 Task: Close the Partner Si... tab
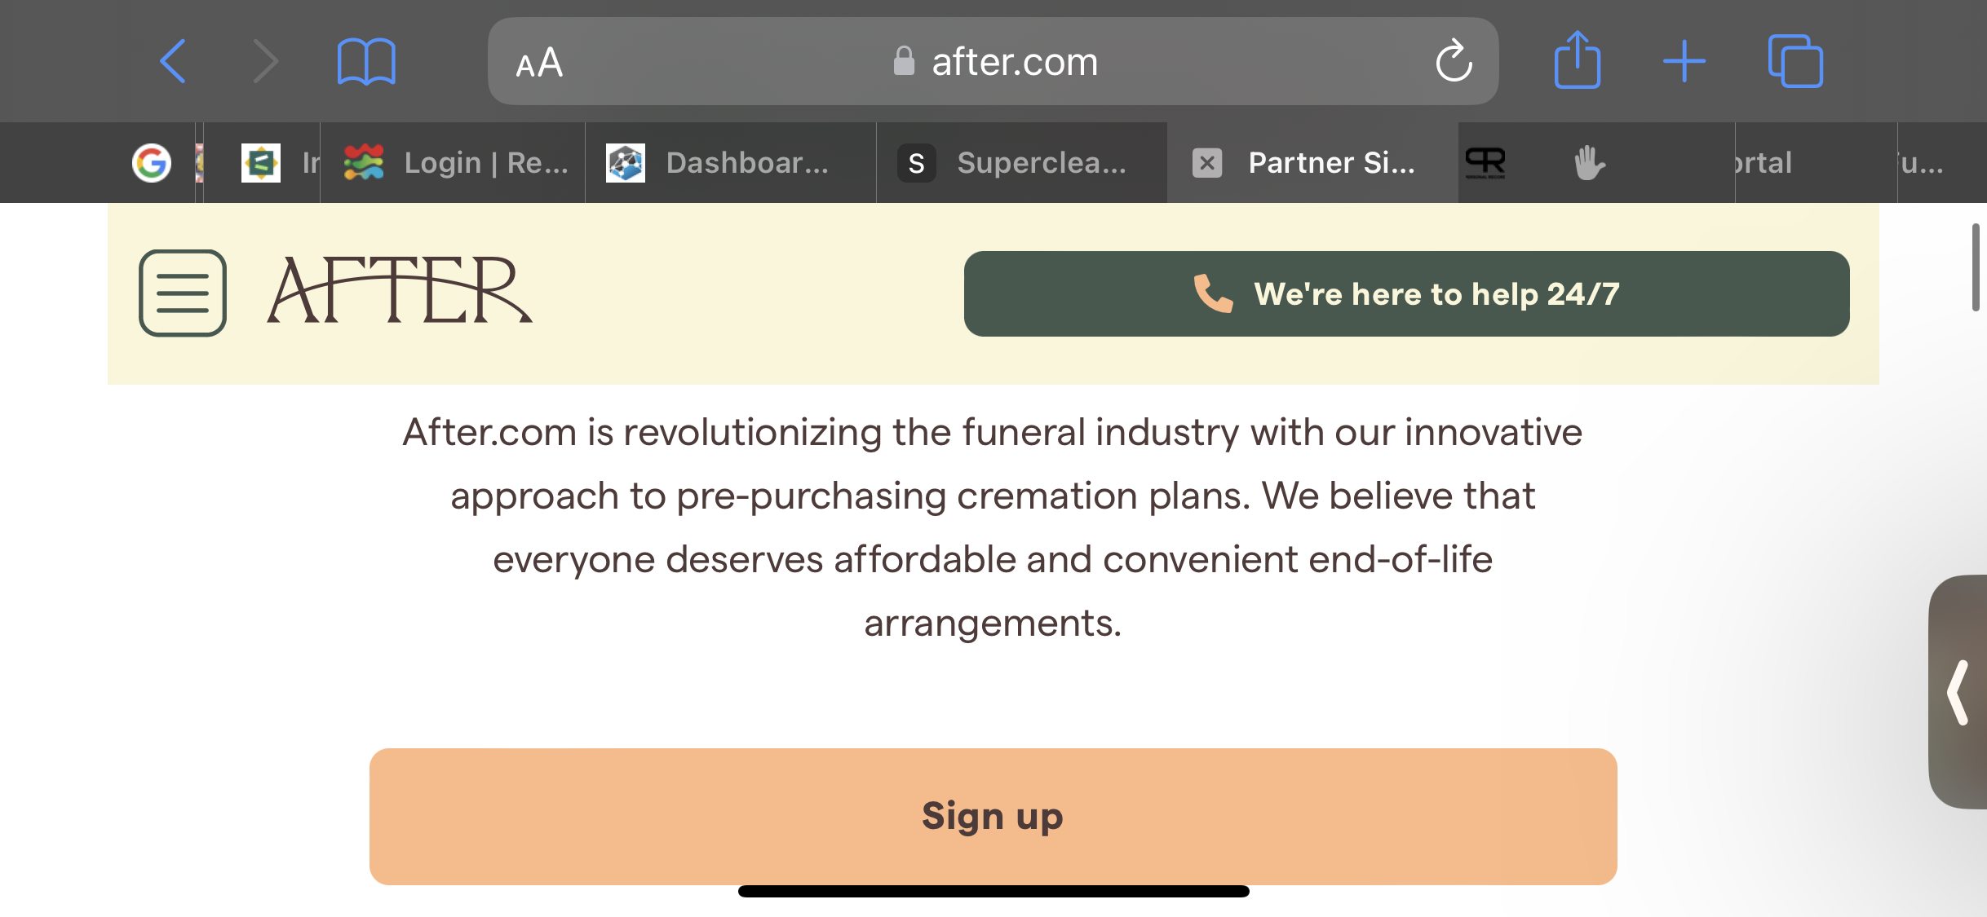click(x=1207, y=163)
